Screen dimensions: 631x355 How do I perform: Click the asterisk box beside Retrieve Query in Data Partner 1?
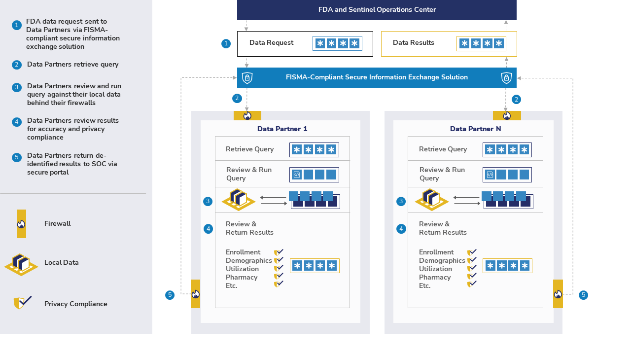click(314, 150)
